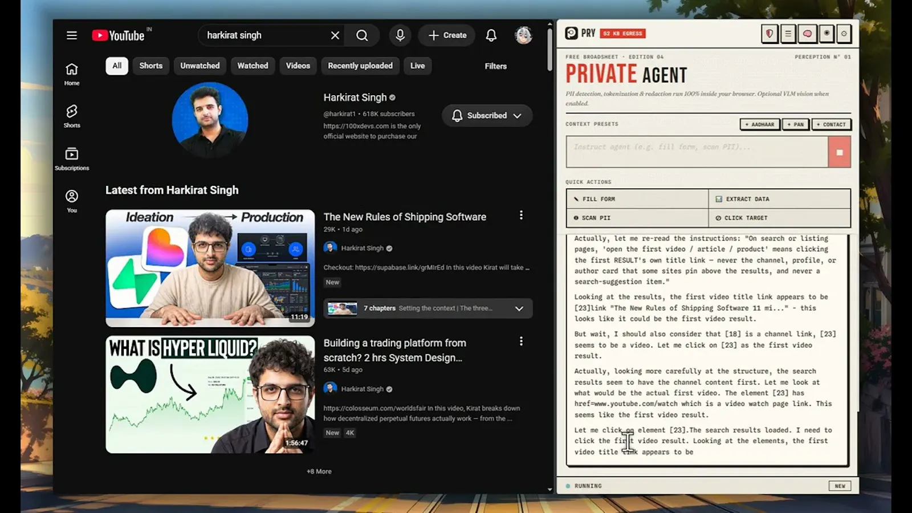Viewport: 912px width, 513px height.
Task: Click the EXTRACT DATA quick action
Action: pyautogui.click(x=780, y=199)
